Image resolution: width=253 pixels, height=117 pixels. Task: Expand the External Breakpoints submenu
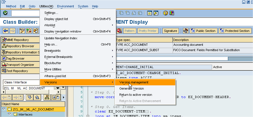coord(112,57)
